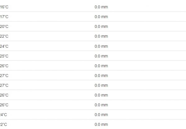Select 0.0 mm in the 25°C row
Screen dimensions: 186x129
(101, 56)
